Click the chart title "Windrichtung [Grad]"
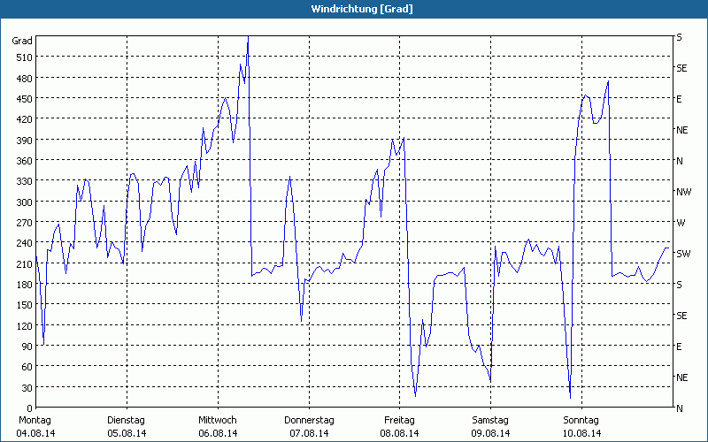Screen dimensions: 708x442 (362, 9)
